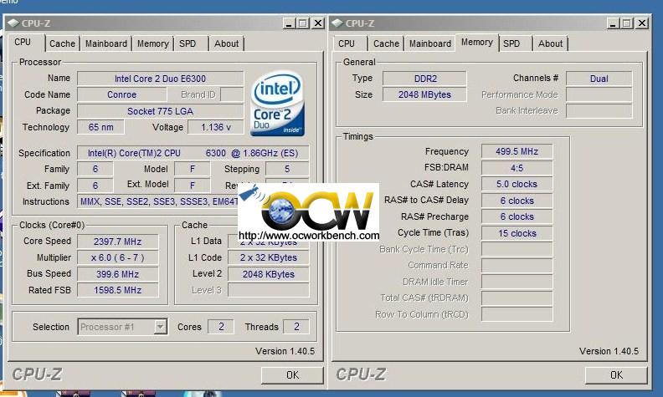Open the Cache tab in left CPU-Z window
Screen dimensions: 663x397
62,43
